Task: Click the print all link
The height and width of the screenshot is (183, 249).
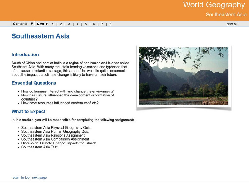Action: [232, 24]
